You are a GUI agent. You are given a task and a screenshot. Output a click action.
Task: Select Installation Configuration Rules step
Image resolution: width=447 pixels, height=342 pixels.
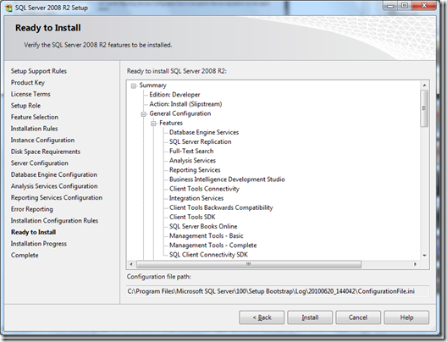click(x=54, y=221)
